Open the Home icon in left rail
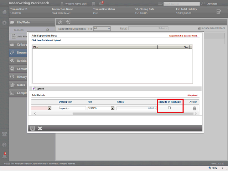 coord(4,12)
